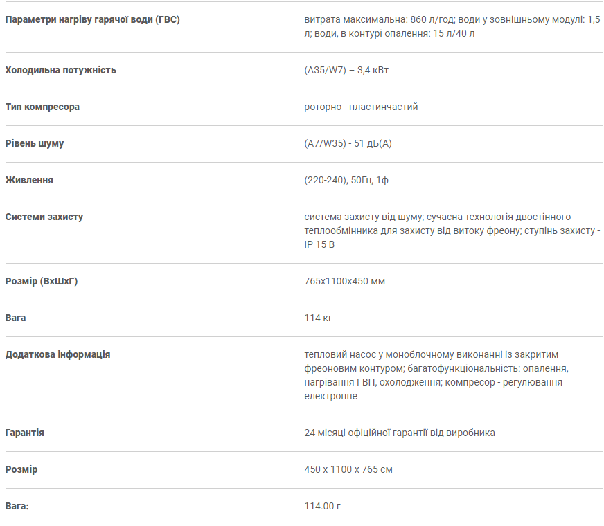Screen dimensions: 604x526
Task: Click the '(A35/W7) – 3,4 кВт' value
Action: 346,70
